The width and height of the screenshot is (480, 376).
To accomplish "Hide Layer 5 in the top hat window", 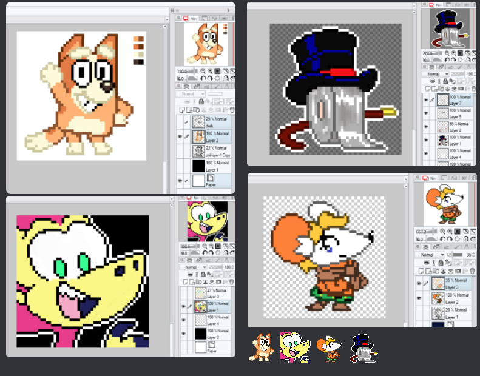I will click(x=425, y=113).
